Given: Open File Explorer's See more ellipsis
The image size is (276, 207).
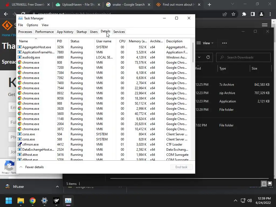Looking at the screenshot, I should [x=225, y=43].
